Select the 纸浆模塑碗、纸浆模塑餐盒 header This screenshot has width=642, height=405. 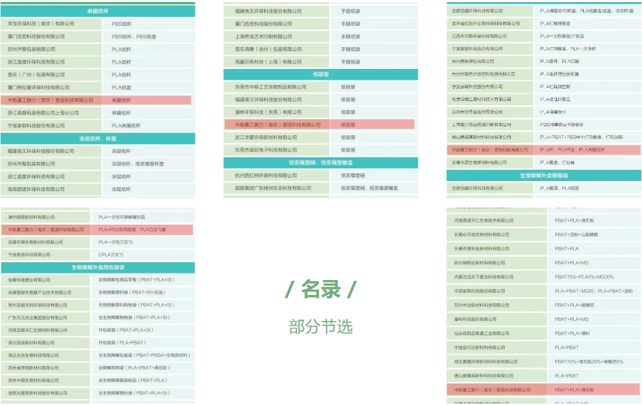[x=320, y=163]
